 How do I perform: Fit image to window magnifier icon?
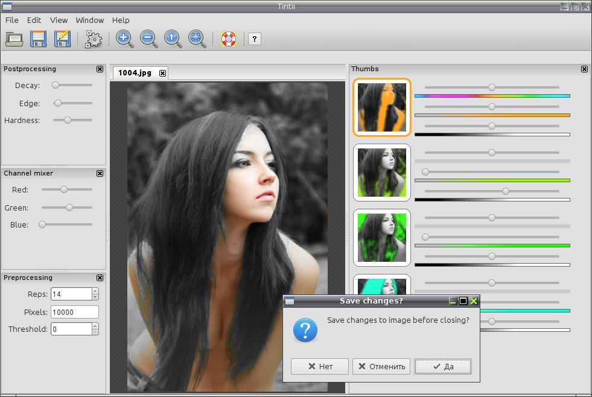click(197, 39)
